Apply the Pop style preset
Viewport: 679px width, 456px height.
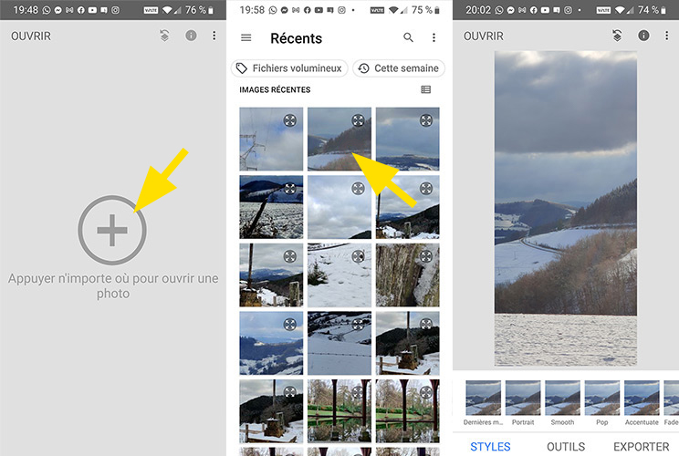click(x=602, y=403)
